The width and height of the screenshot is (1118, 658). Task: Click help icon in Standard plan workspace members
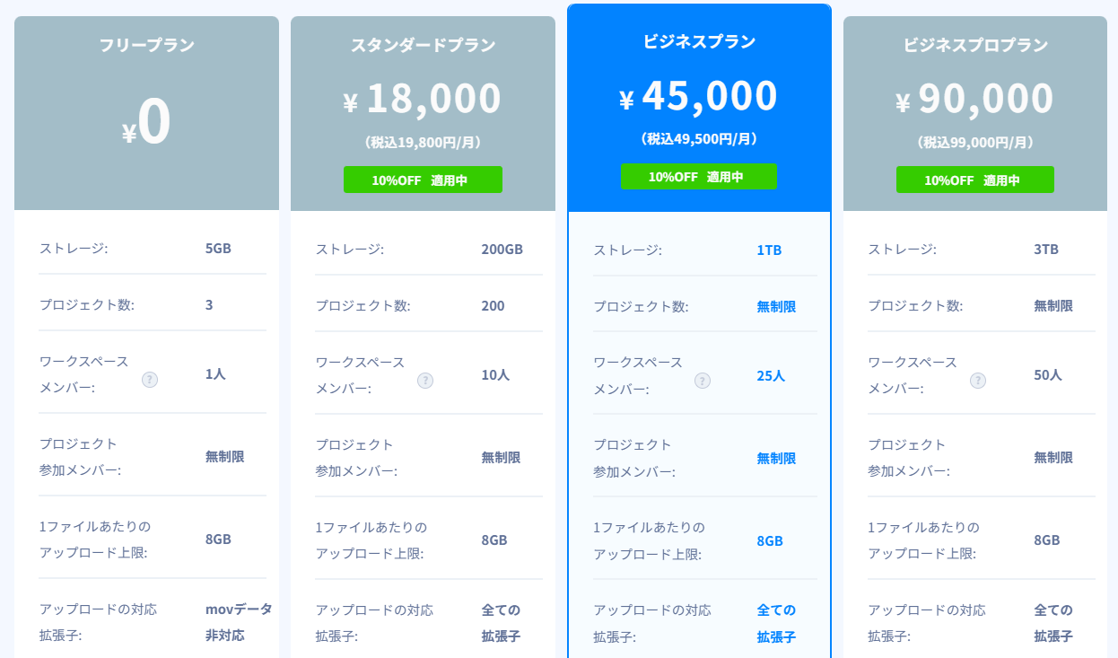pyautogui.click(x=425, y=381)
